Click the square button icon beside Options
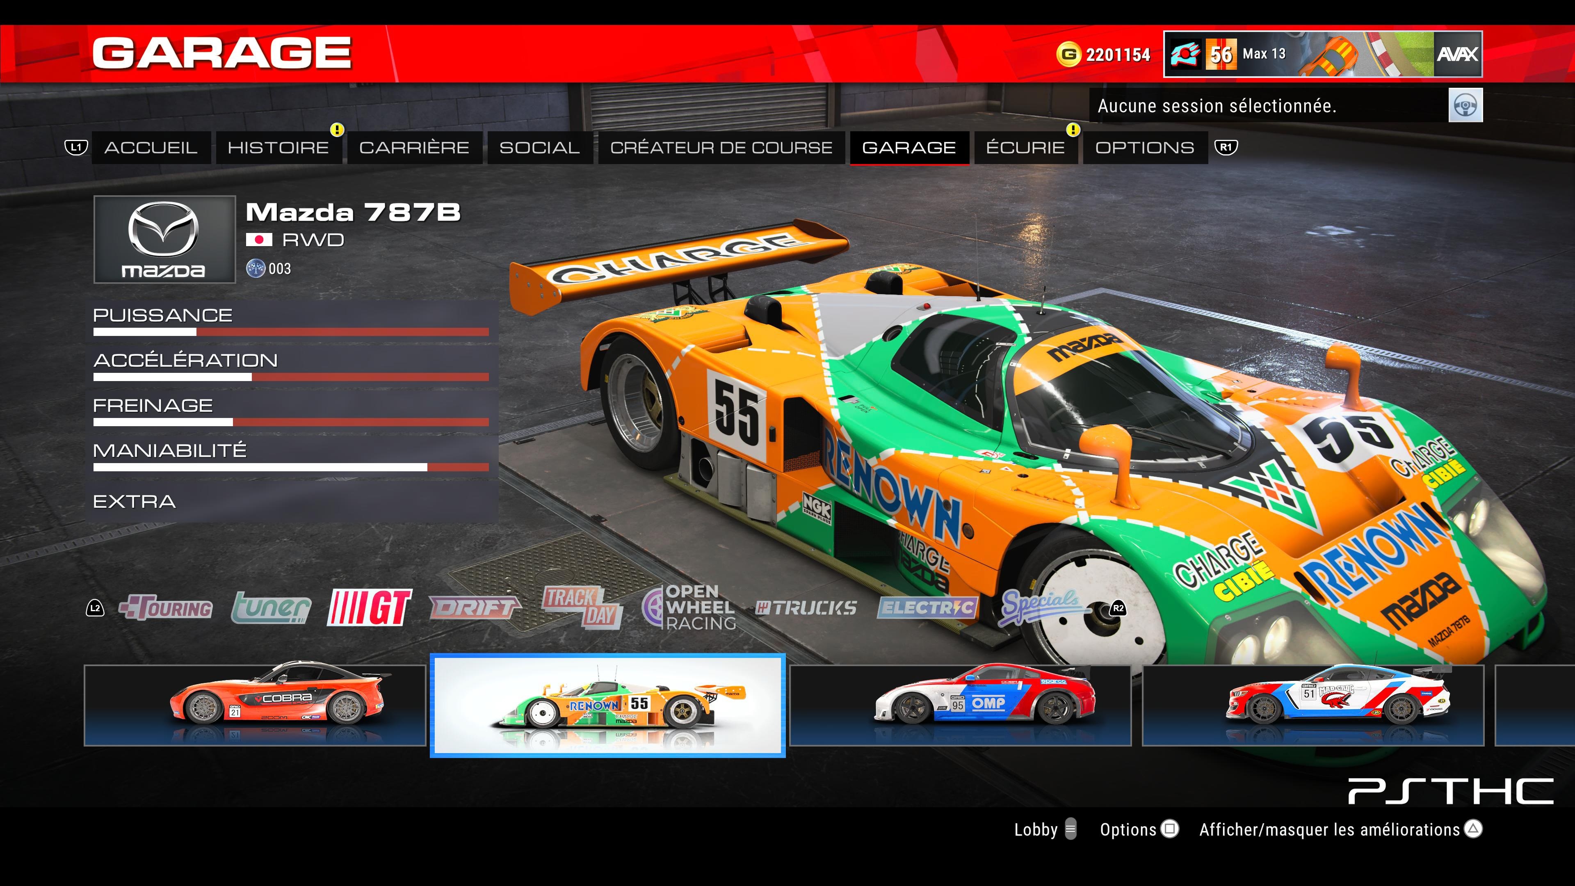This screenshot has width=1575, height=886. click(x=1170, y=829)
